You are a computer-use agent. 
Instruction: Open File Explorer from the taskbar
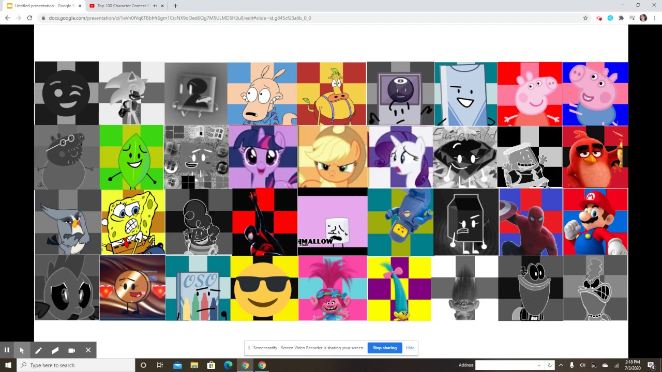(194, 365)
